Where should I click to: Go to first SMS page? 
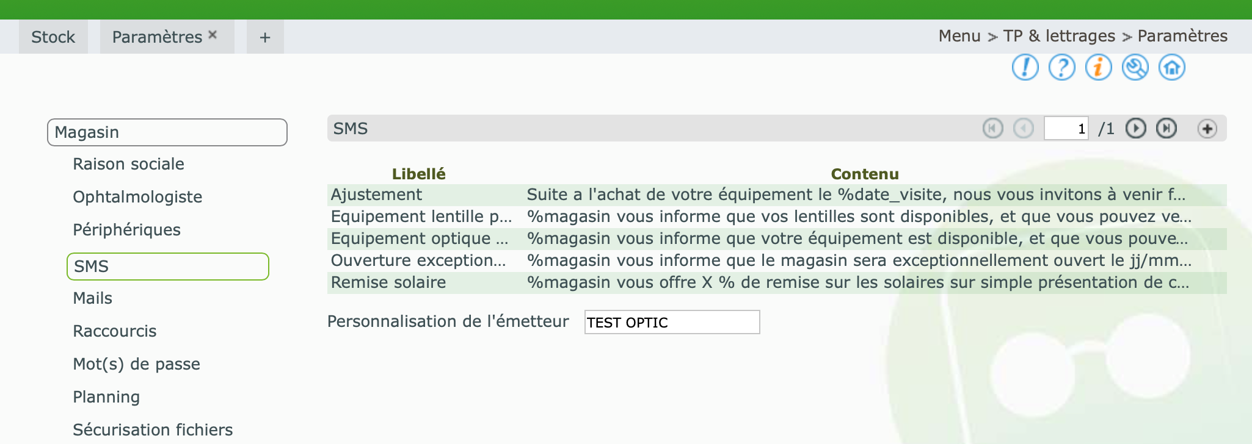click(x=993, y=129)
